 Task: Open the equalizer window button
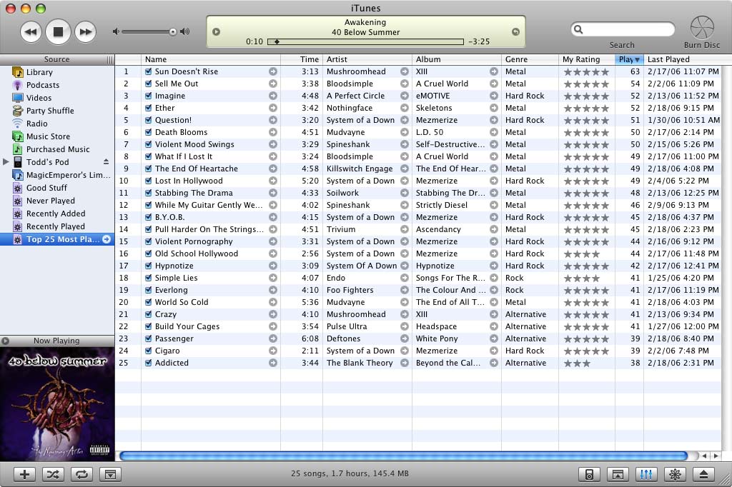pyautogui.click(x=646, y=474)
